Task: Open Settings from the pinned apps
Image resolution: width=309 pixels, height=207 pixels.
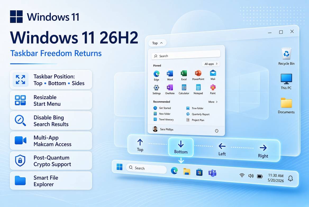Action: click(x=156, y=90)
